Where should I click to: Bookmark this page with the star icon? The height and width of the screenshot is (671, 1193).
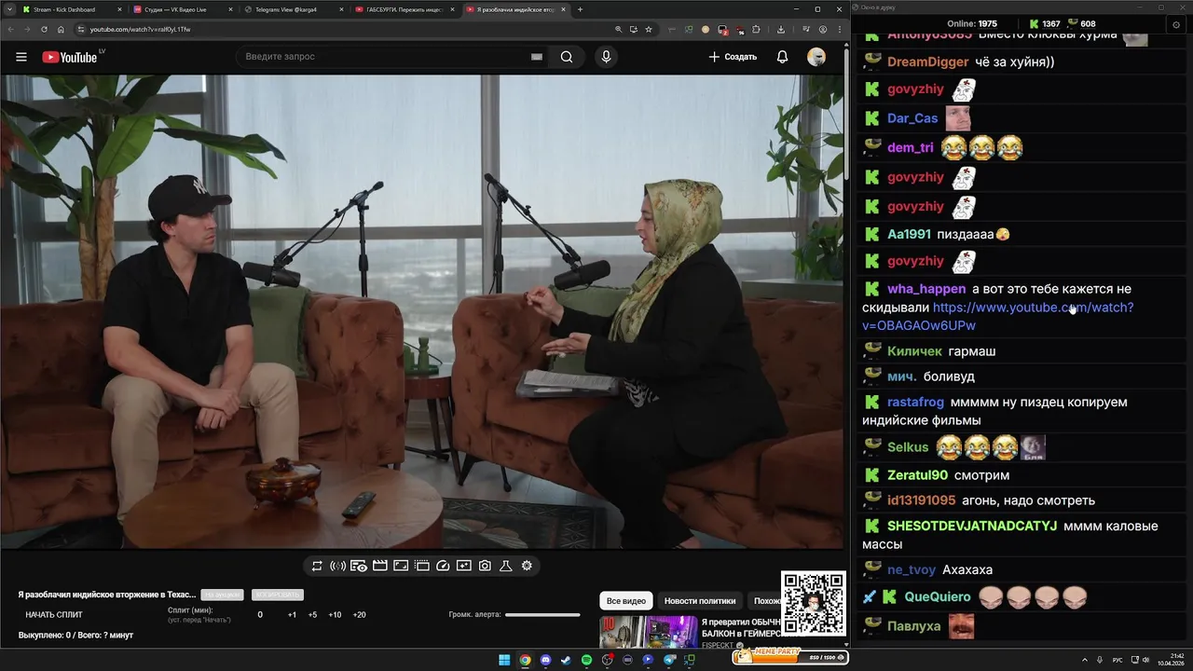tap(649, 29)
